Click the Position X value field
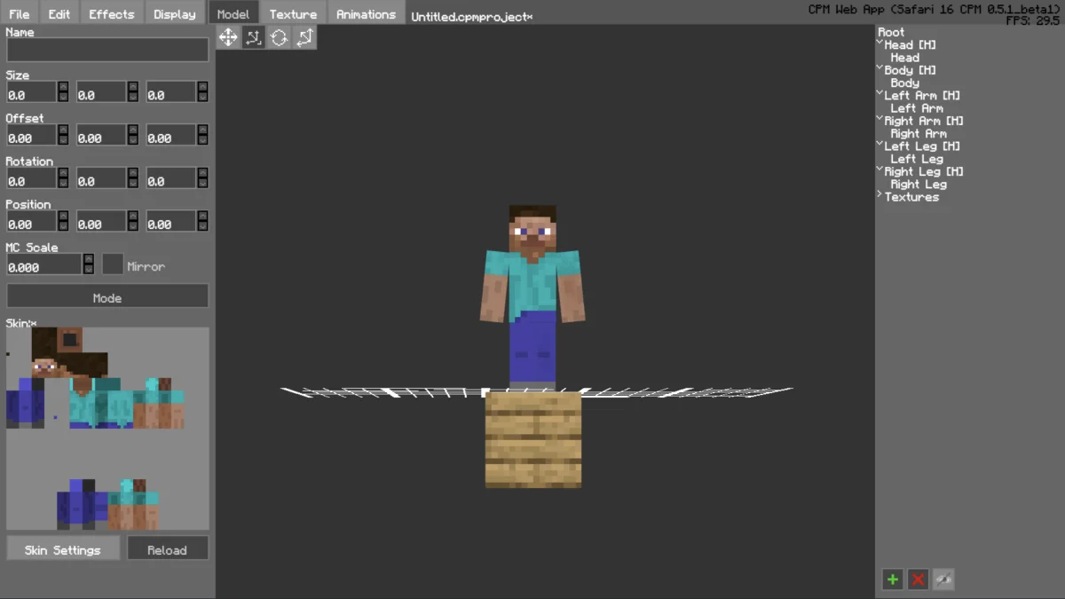 pos(31,222)
